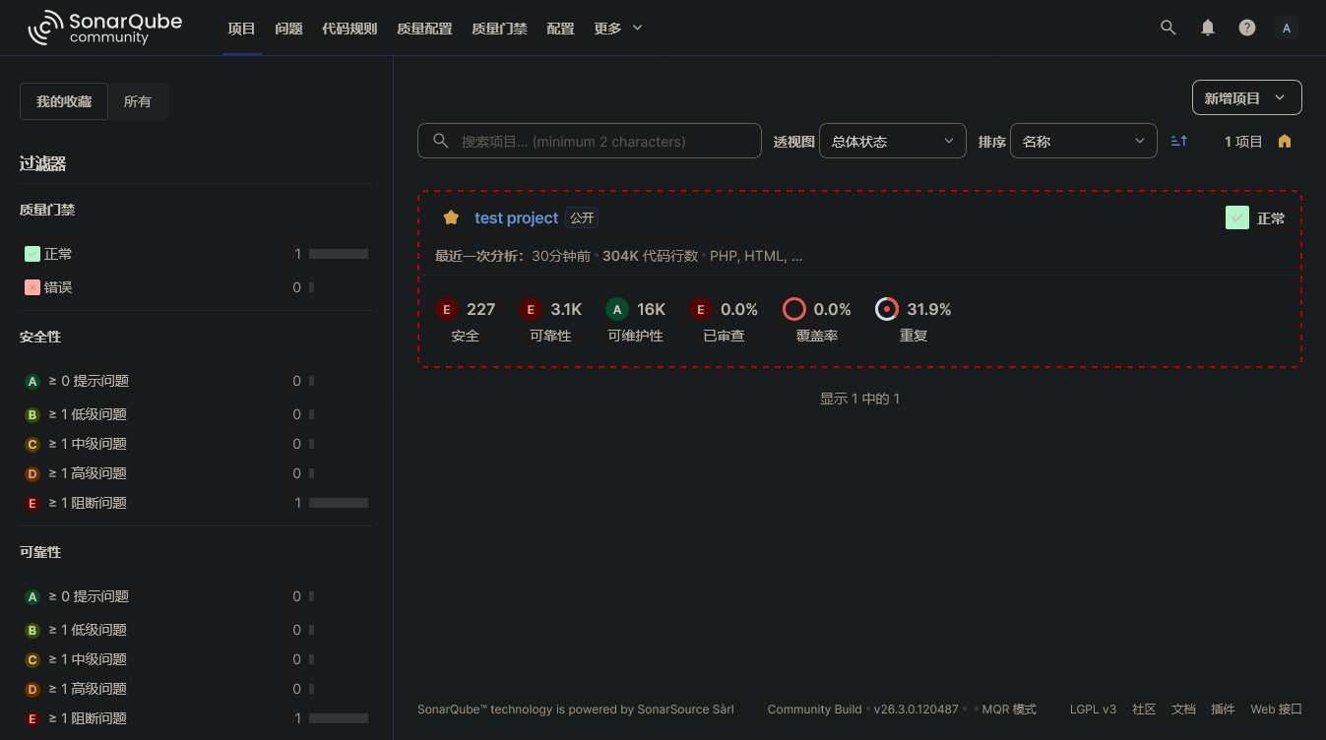1326x740 pixels.
Task: Open the notifications bell icon
Action: click(x=1207, y=28)
